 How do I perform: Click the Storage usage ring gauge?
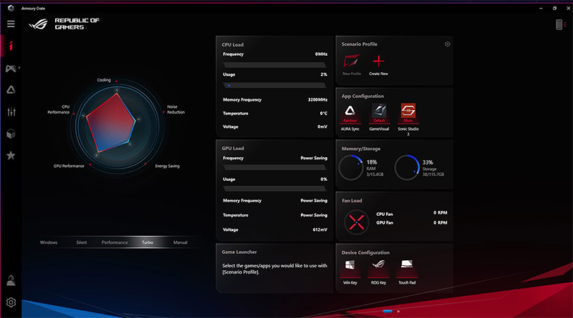point(407,168)
